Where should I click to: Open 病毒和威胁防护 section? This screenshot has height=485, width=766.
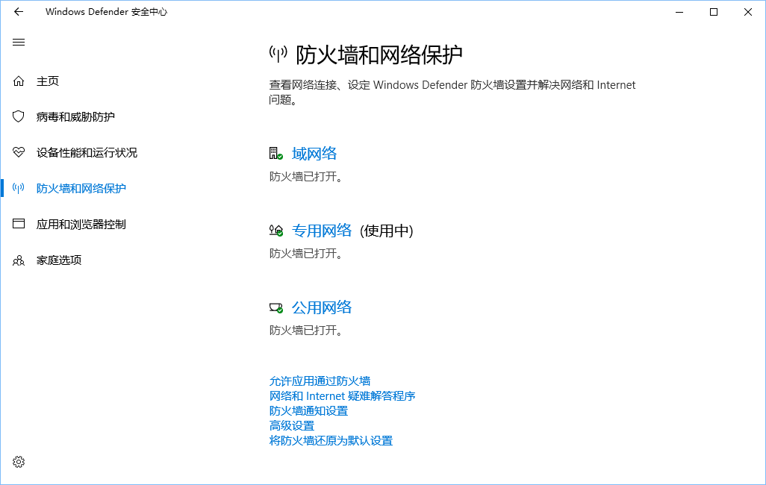coord(75,116)
